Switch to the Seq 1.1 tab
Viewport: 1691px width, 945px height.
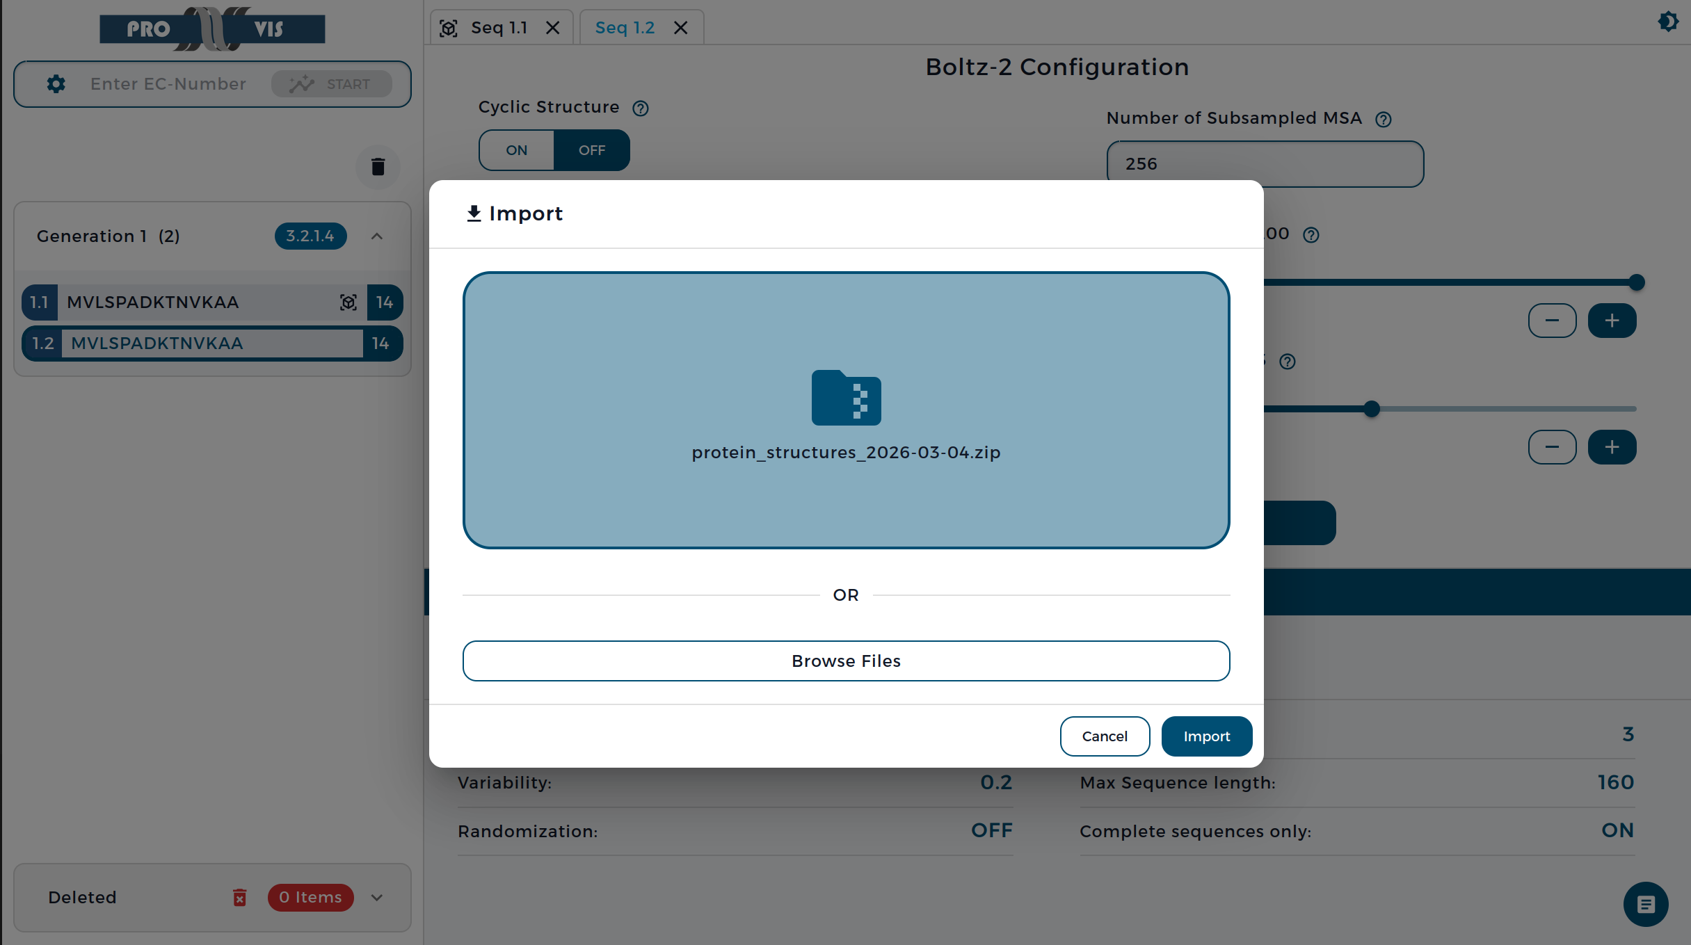coord(499,28)
